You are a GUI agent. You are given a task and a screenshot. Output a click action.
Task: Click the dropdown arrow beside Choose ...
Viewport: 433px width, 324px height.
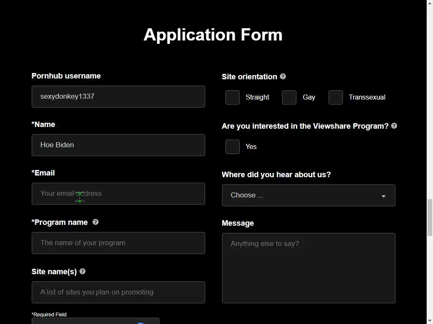pyautogui.click(x=384, y=196)
